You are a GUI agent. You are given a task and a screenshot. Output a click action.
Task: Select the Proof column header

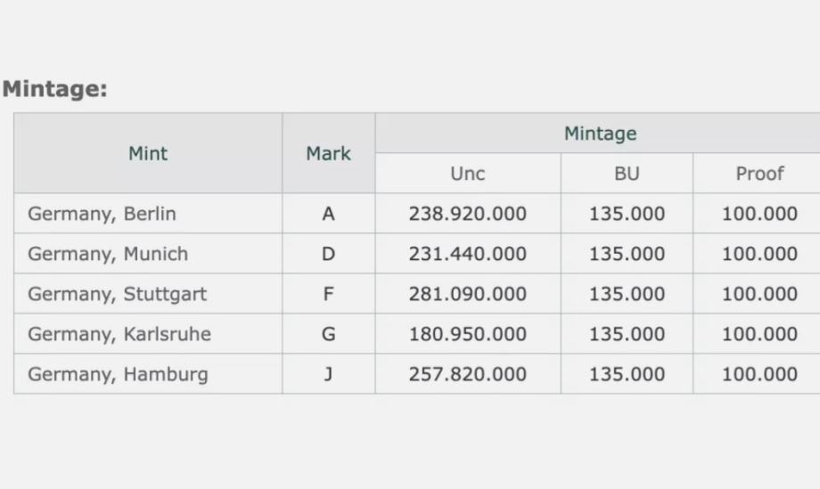pos(759,174)
